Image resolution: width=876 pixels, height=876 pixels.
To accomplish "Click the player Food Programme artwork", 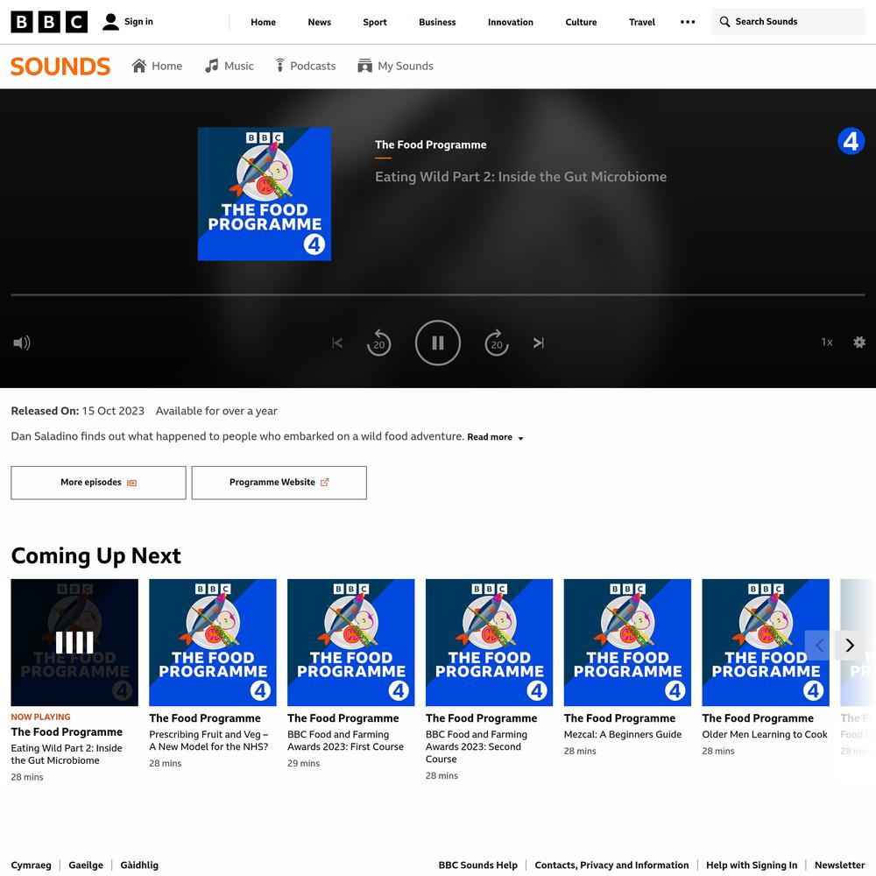I will point(265,194).
